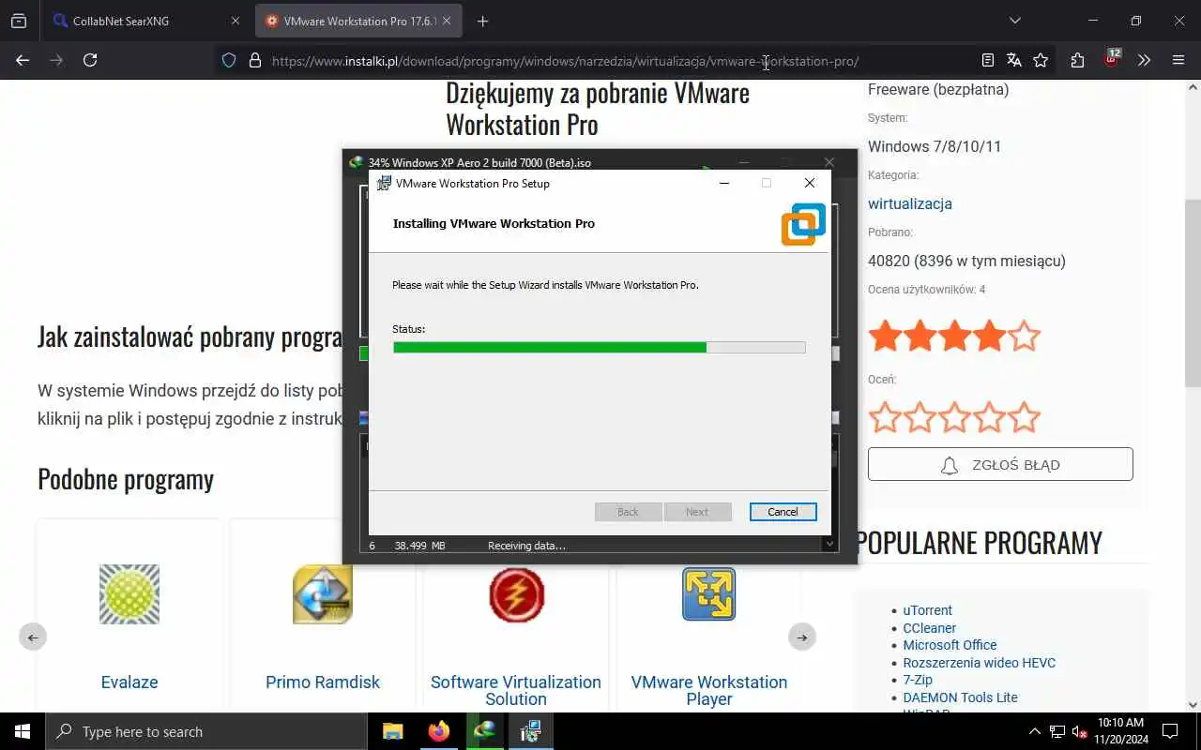Screen dimensions: 1201x750
Task: Click the page vertical scrollbar
Action: point(1193,293)
